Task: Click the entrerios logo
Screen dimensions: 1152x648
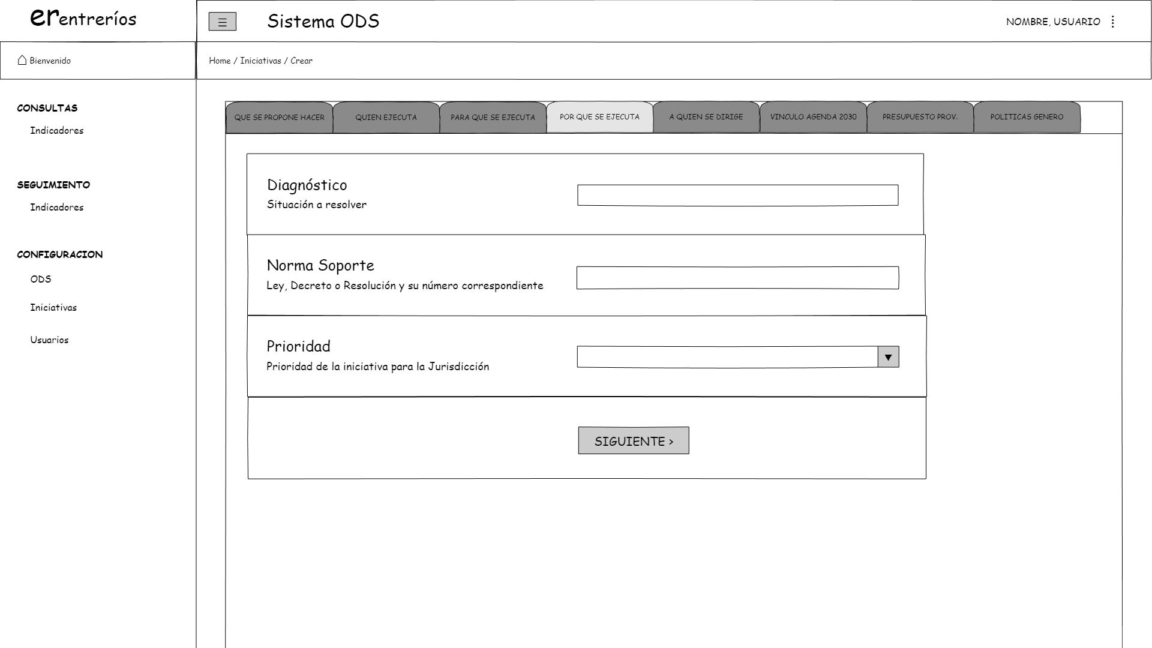Action: coord(83,19)
